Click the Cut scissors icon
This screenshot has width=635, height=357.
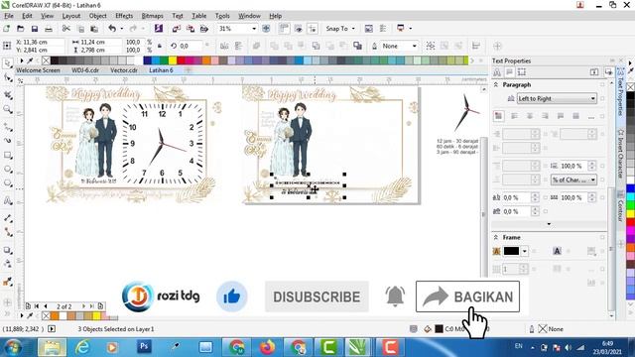[66, 29]
